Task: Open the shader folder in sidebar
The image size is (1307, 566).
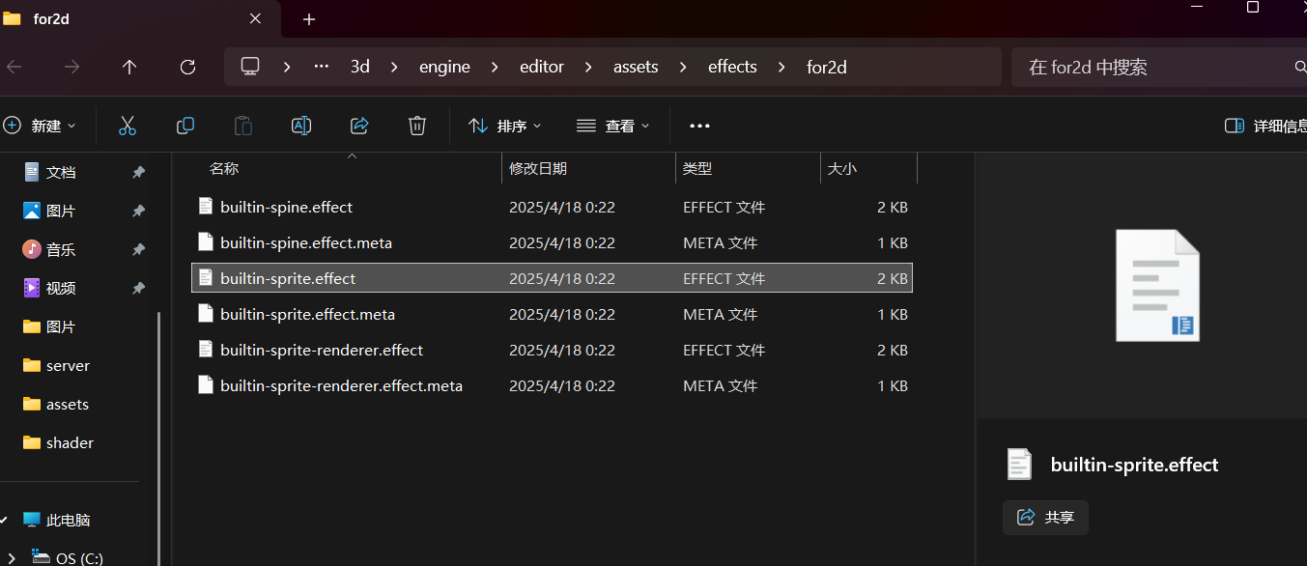Action: point(70,442)
